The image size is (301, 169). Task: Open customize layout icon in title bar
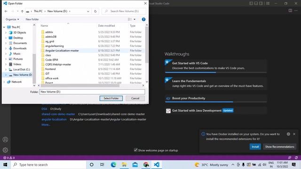pyautogui.click(x=268, y=3)
